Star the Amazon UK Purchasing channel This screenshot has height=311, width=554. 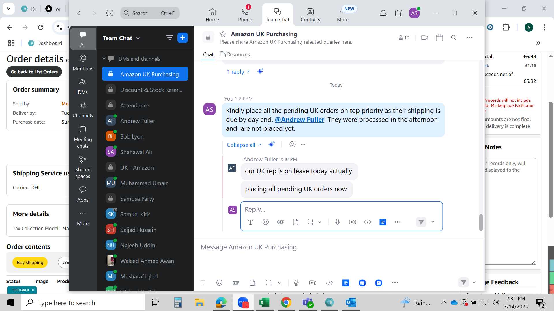pos(223,34)
